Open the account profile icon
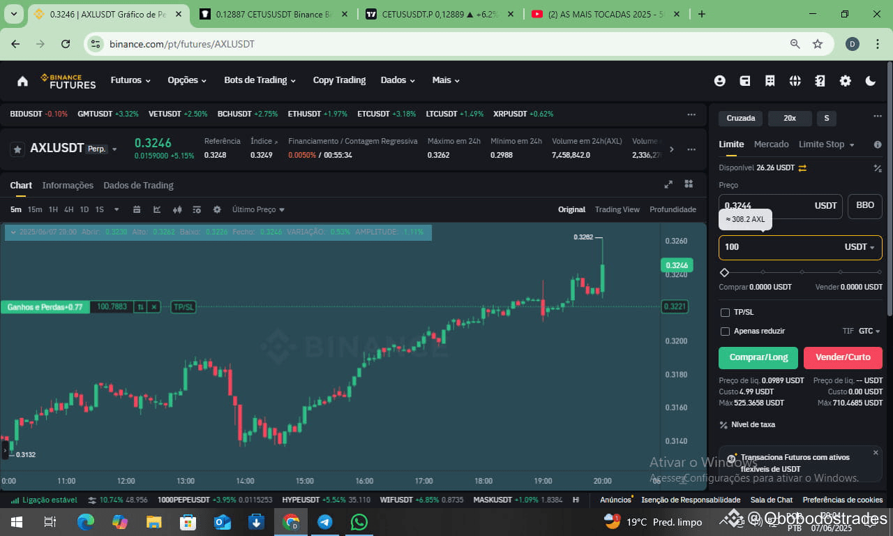 (x=720, y=81)
